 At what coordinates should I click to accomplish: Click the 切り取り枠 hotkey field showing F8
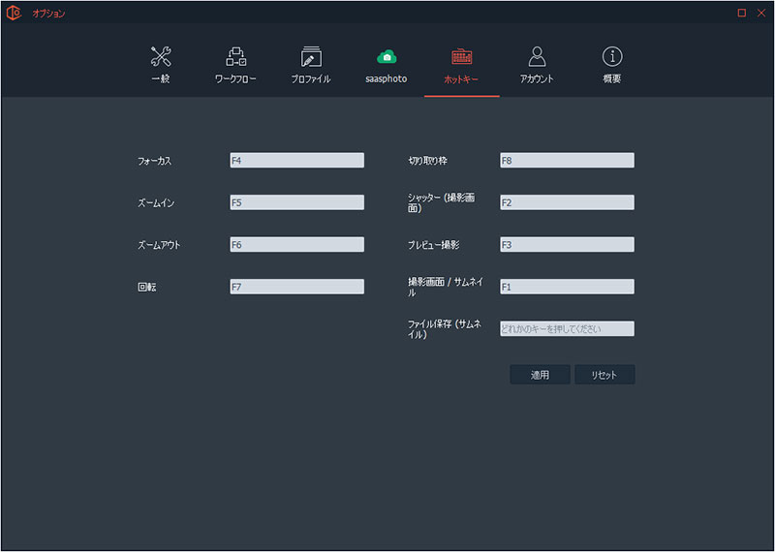tap(567, 160)
